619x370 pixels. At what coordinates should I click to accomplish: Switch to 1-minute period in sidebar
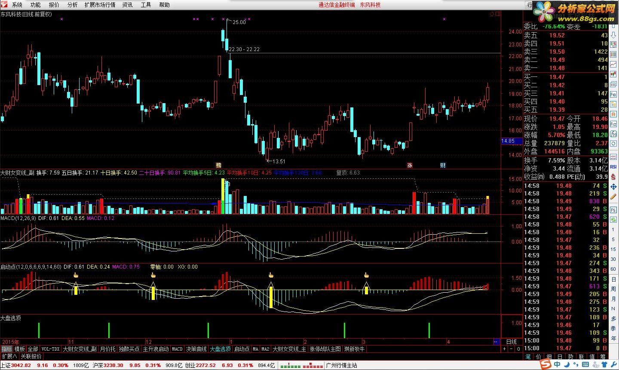click(x=613, y=229)
